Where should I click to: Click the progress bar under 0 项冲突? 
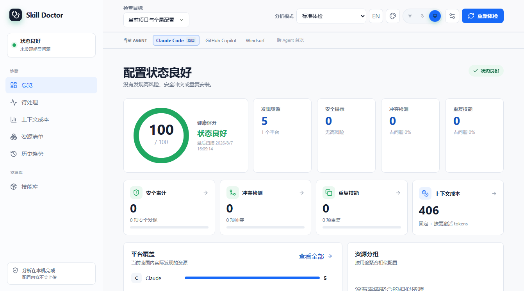pos(266,227)
